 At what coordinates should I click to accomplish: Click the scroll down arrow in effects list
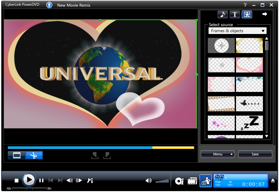(267, 136)
